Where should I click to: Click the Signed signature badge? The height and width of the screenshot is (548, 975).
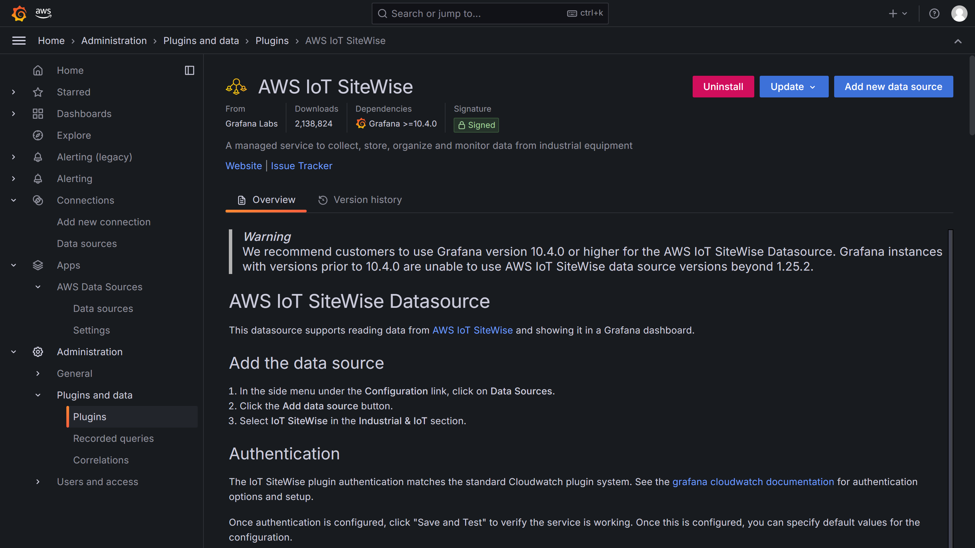(476, 125)
